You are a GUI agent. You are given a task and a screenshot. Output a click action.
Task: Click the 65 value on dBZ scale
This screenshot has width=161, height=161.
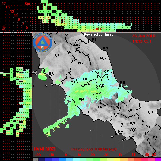(x=154, y=155)
